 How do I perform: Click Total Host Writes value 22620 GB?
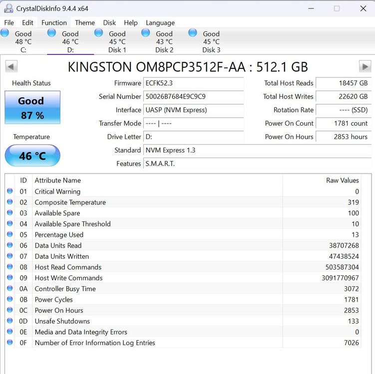click(344, 96)
